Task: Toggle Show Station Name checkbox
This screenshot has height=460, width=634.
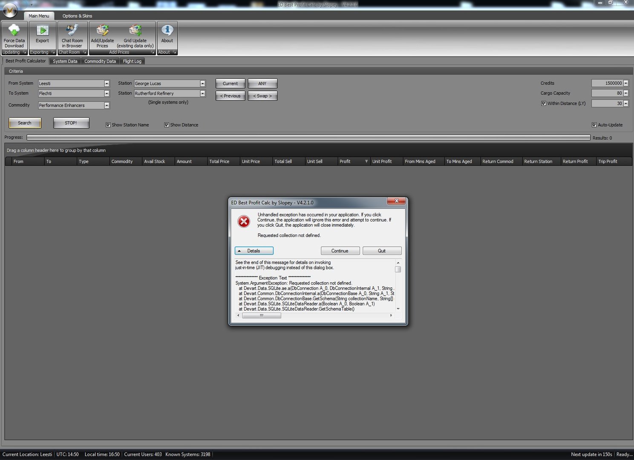Action: (x=108, y=125)
